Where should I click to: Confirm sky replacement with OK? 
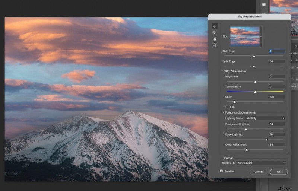pos(279,172)
